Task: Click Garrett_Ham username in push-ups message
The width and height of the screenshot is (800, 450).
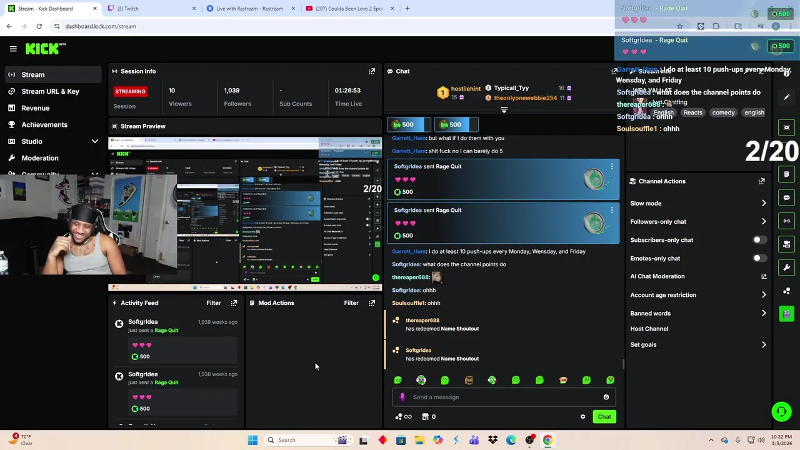Action: [409, 251]
